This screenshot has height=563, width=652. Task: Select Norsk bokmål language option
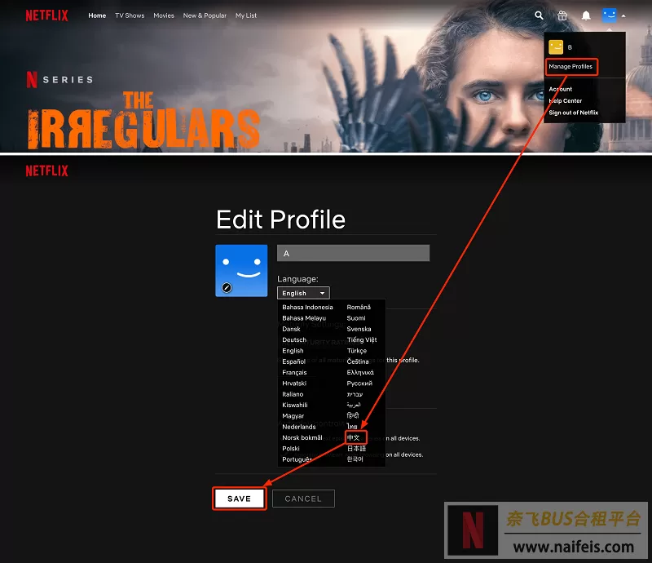302,437
